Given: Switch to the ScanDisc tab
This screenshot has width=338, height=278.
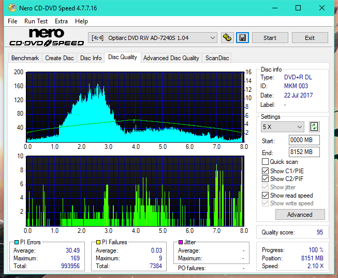Looking at the screenshot, I should [x=217, y=58].
